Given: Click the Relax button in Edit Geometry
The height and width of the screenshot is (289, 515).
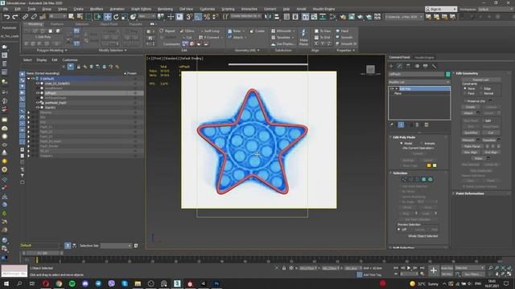Looking at the screenshot, I should coord(478,158).
